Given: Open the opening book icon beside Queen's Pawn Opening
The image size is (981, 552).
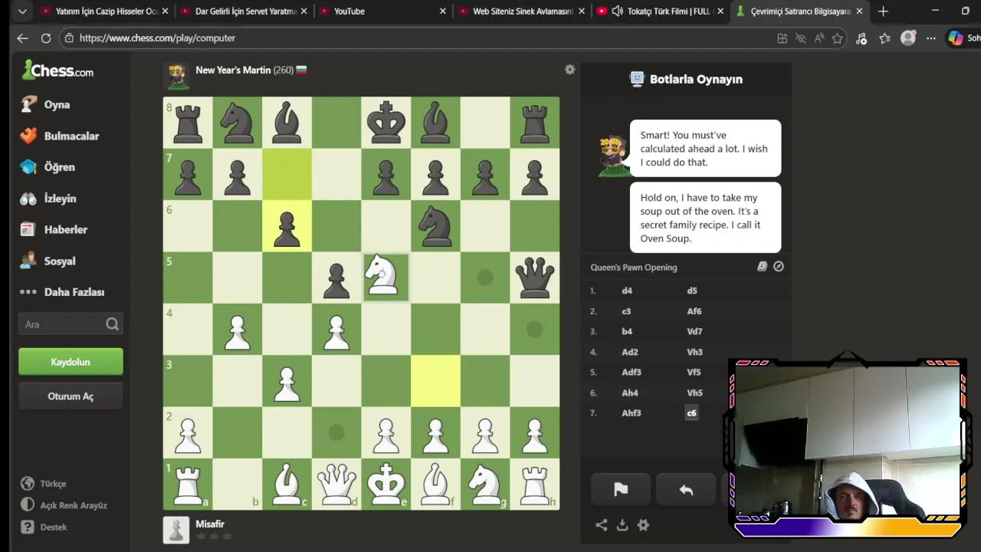Looking at the screenshot, I should [762, 267].
